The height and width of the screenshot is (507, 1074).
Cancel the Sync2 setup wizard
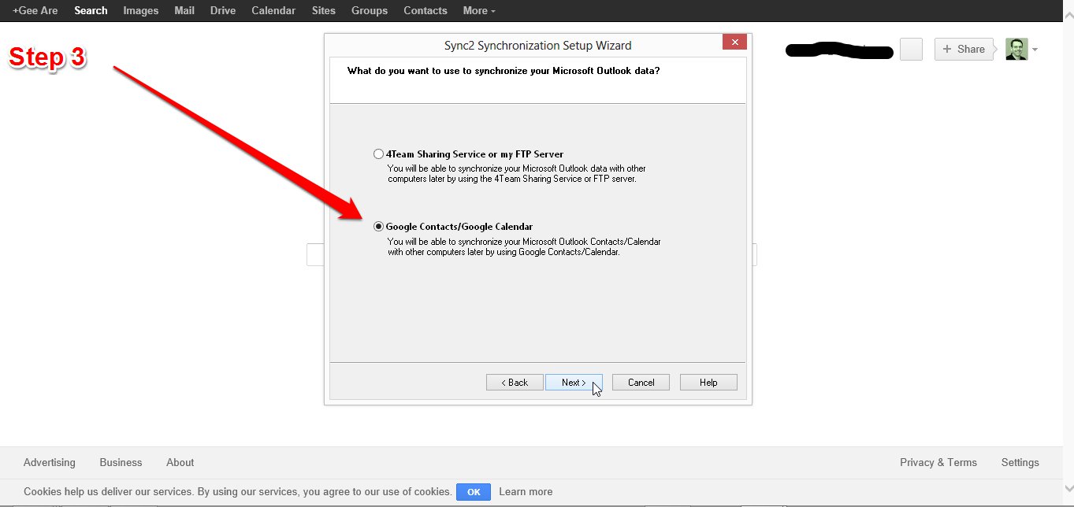click(x=641, y=383)
